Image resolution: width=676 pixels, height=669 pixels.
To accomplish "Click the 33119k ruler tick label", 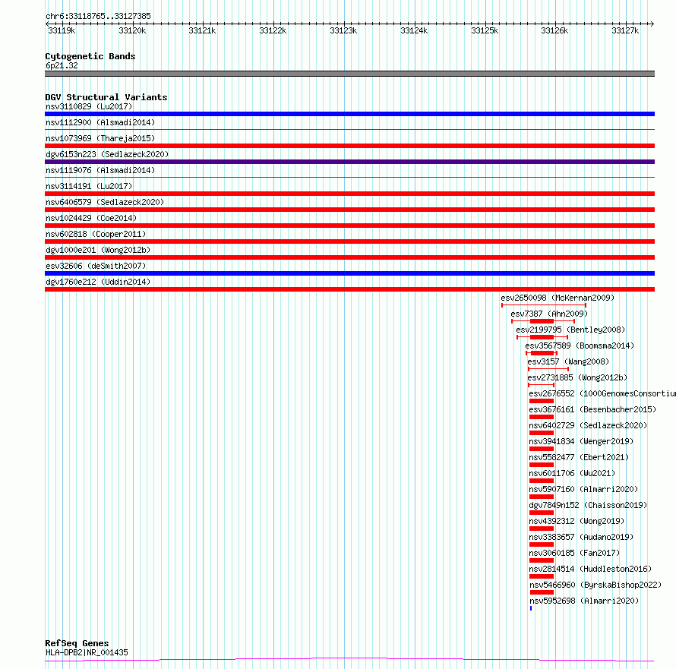I will pyautogui.click(x=62, y=30).
